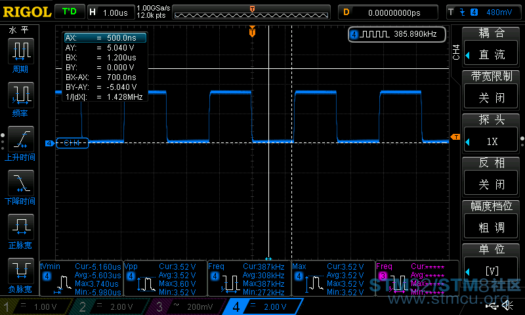Click the left menu page indicator dots

point(3,142)
